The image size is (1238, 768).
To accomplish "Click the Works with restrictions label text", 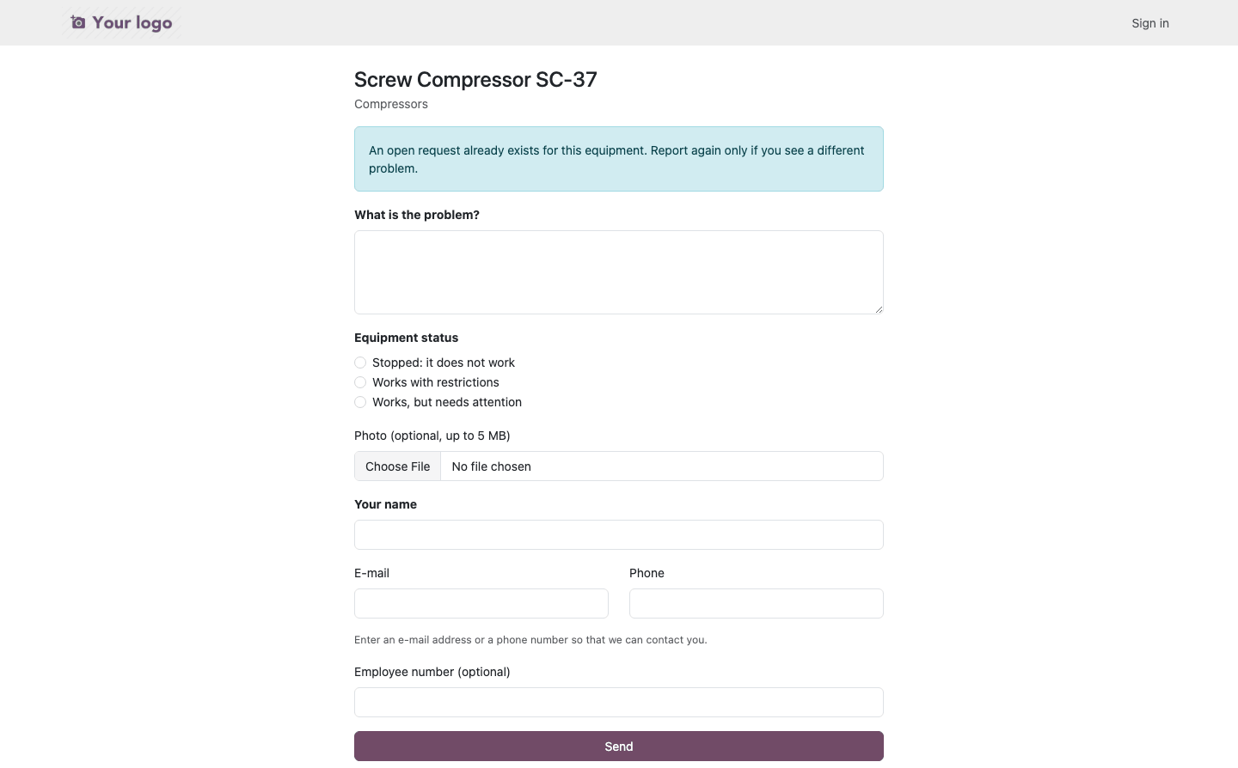I will 436,382.
